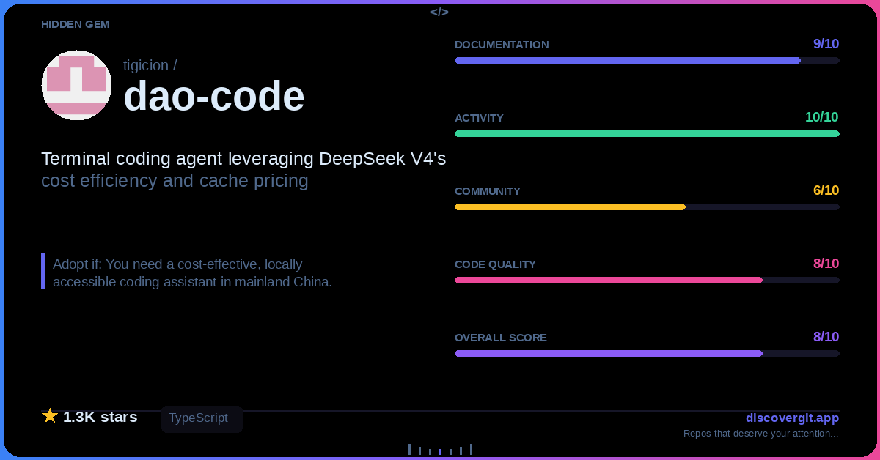Click the green Activity progress bar

pos(647,133)
